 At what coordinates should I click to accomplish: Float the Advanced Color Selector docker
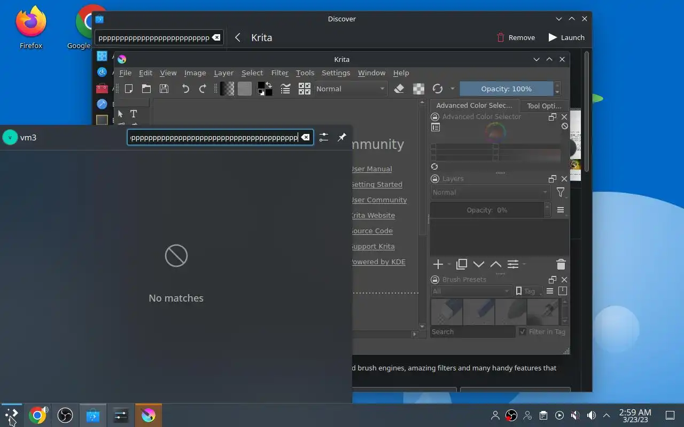point(553,117)
